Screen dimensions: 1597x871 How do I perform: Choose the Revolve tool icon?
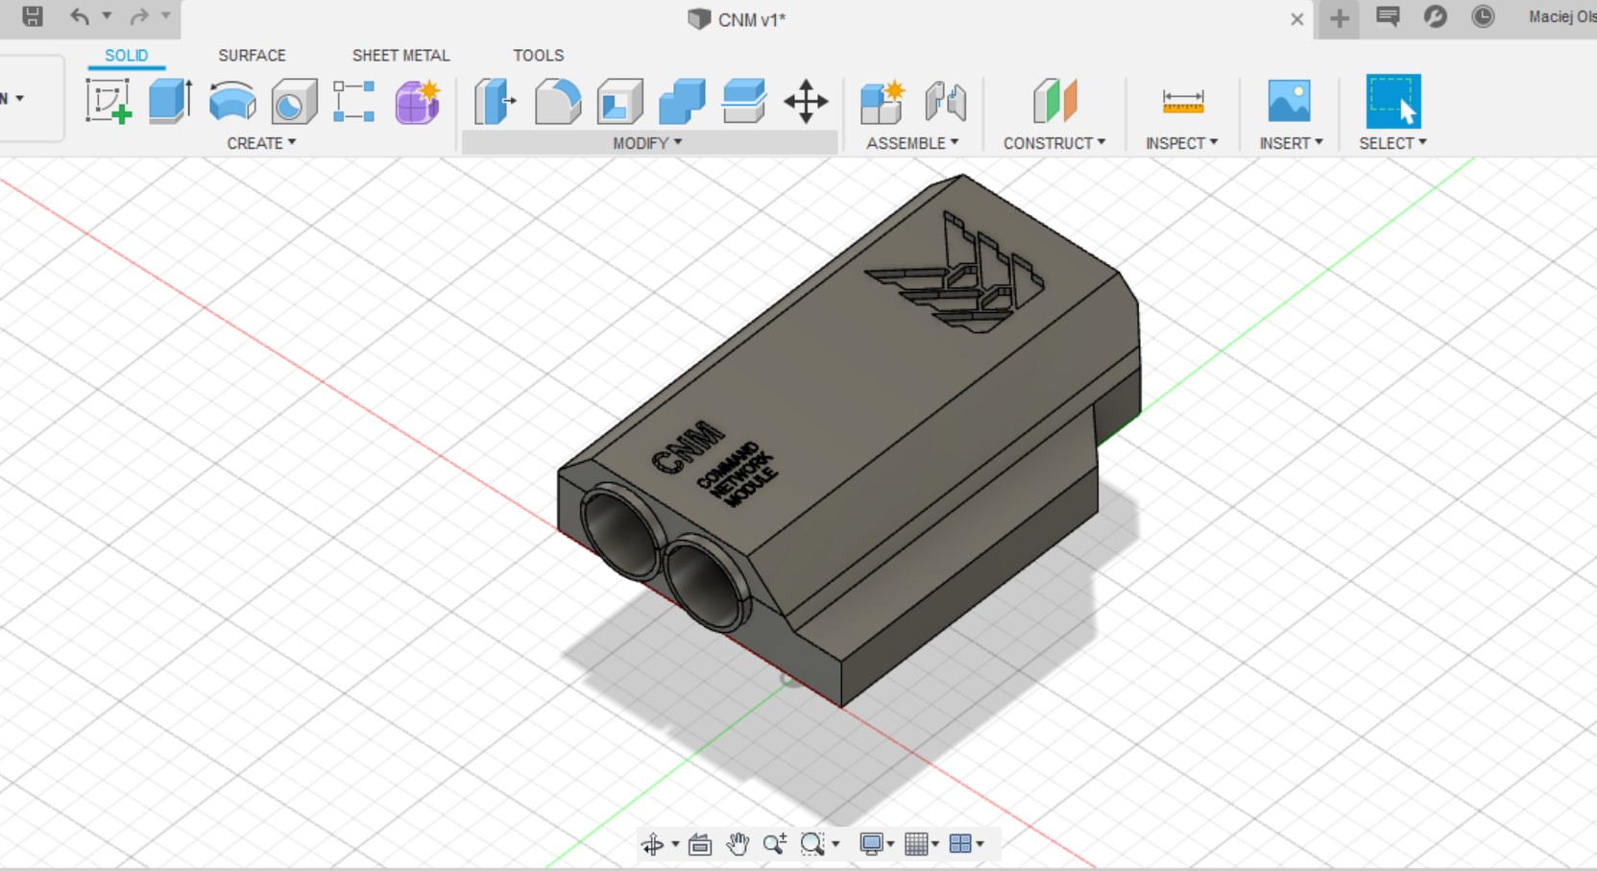(232, 102)
